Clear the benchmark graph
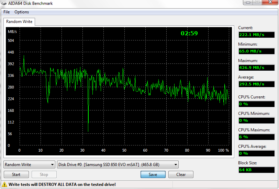 click(x=181, y=175)
